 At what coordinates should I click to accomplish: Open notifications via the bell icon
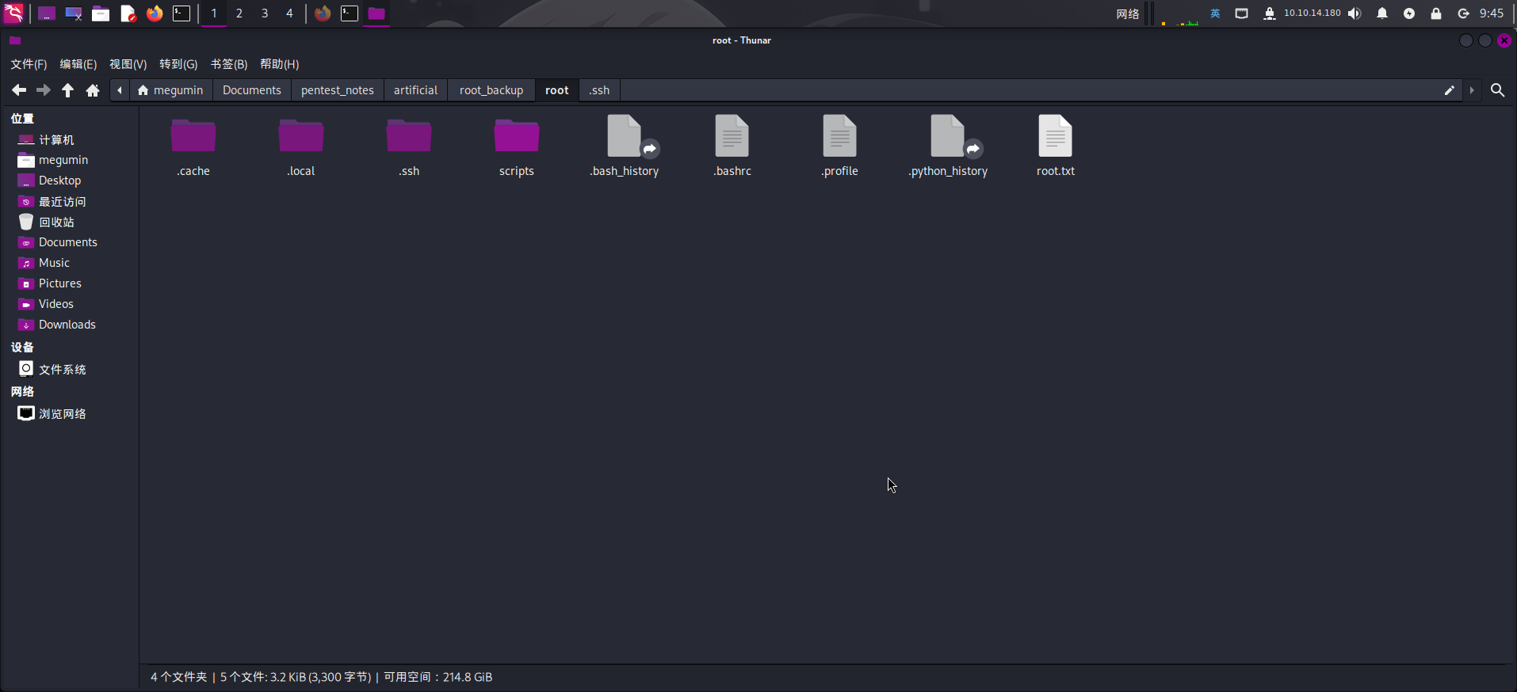[x=1382, y=13]
